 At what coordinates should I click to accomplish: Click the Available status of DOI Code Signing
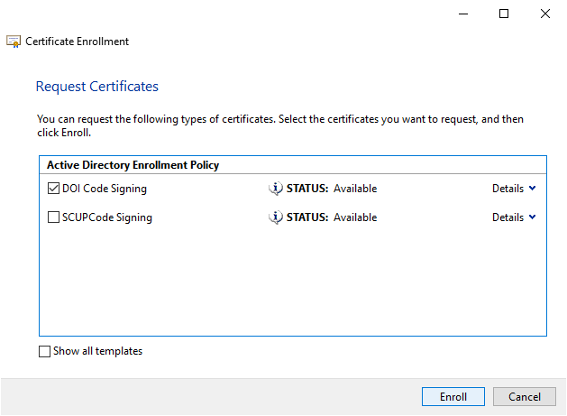pyautogui.click(x=355, y=189)
